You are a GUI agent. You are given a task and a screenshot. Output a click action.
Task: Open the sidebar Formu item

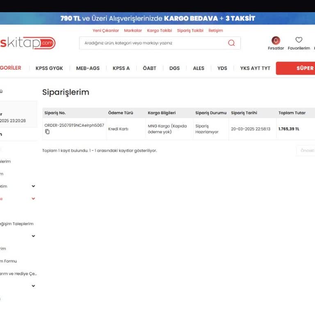pos(9,261)
